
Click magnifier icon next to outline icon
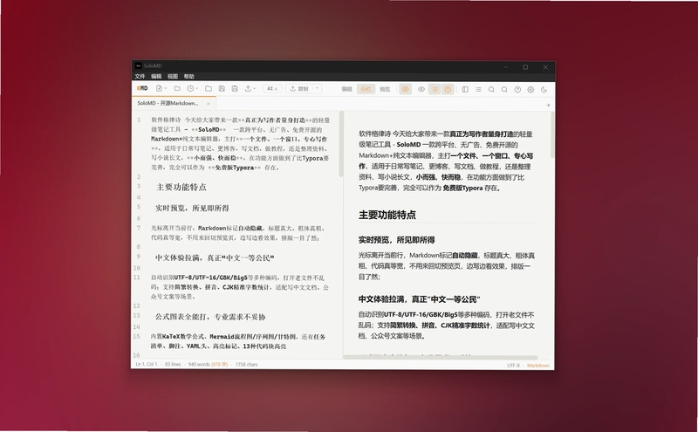491,90
